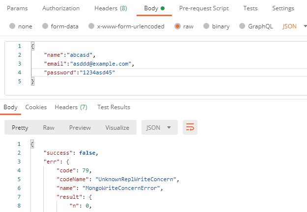Switch response view to Preview

80,127
